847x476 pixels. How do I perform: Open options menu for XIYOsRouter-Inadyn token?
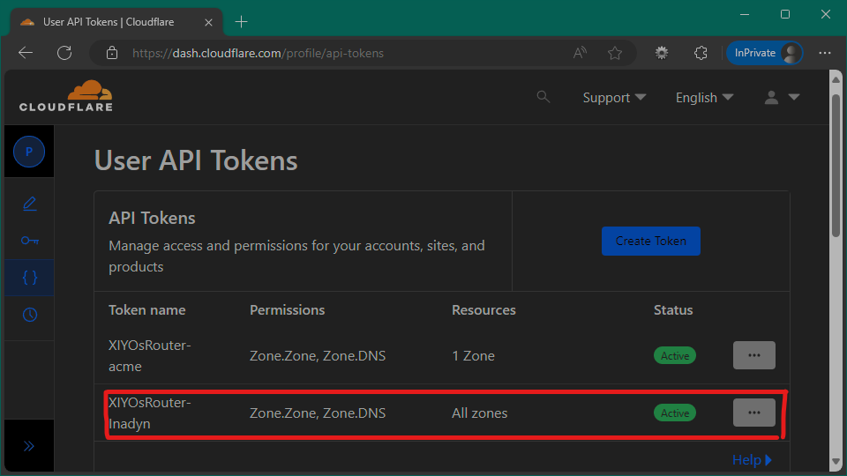point(753,413)
